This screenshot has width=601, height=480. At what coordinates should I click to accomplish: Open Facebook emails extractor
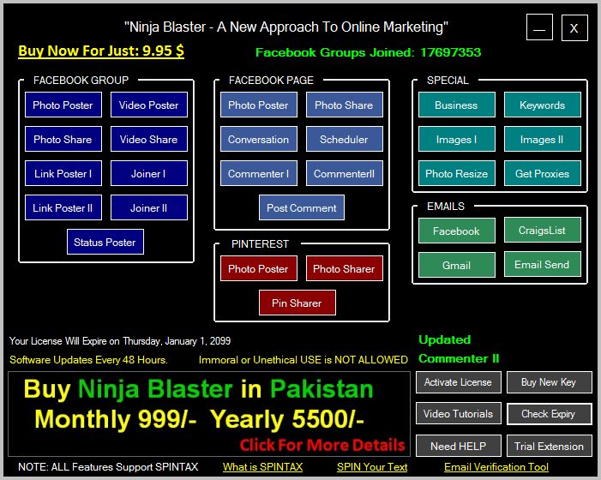click(x=457, y=231)
